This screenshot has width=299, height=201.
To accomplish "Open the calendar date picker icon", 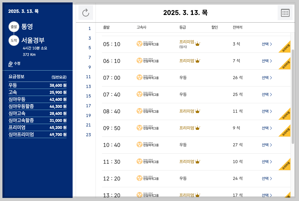I will [x=285, y=13].
